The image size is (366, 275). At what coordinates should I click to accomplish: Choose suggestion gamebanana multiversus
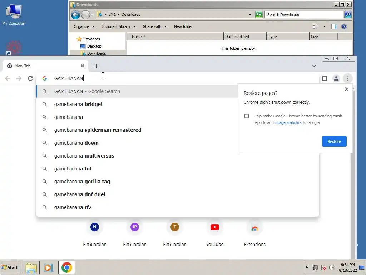coord(178,156)
